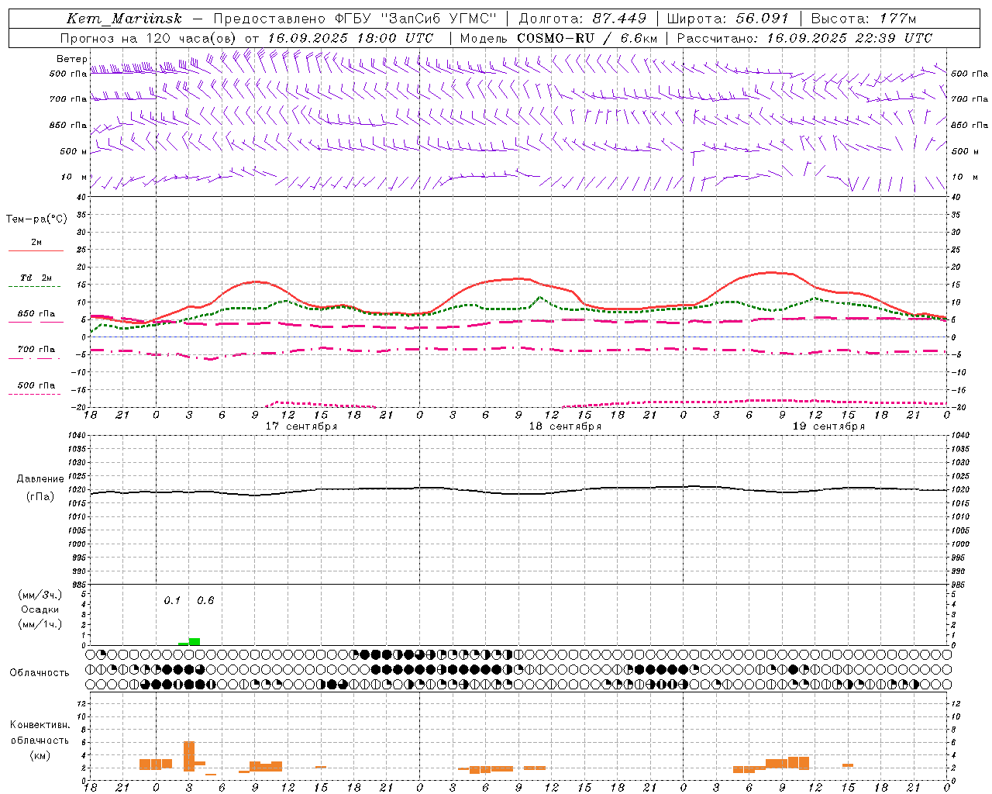
Task: Click the 'Тем-ра(°C)' temperature panel label
Action: [36, 219]
